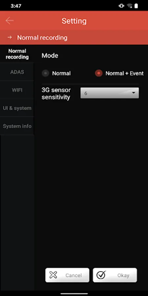Tap the battery icon in the status bar
This screenshot has width=148, height=296.
(x=136, y=6)
